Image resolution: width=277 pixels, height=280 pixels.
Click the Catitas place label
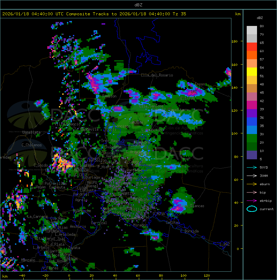(173, 222)
